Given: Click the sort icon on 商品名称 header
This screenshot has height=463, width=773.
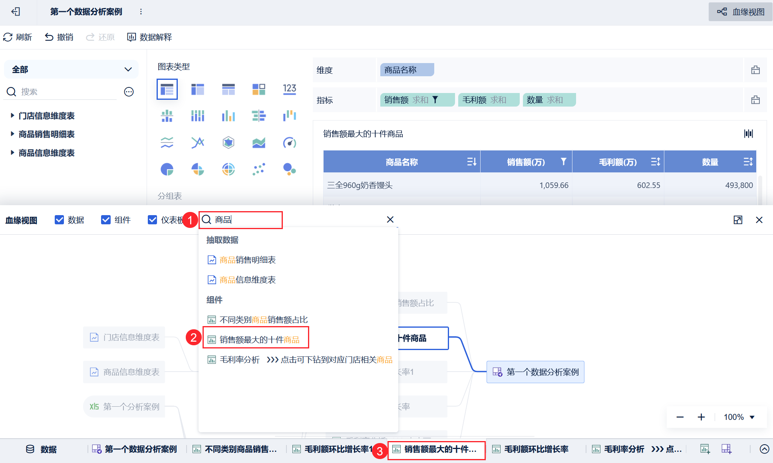Looking at the screenshot, I should coord(471,162).
